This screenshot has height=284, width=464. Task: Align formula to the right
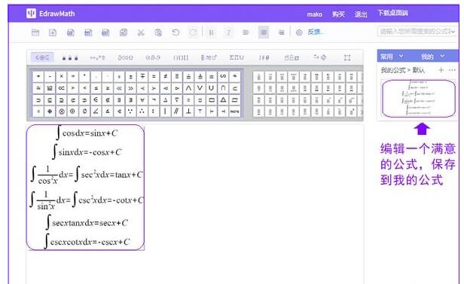pos(282,32)
